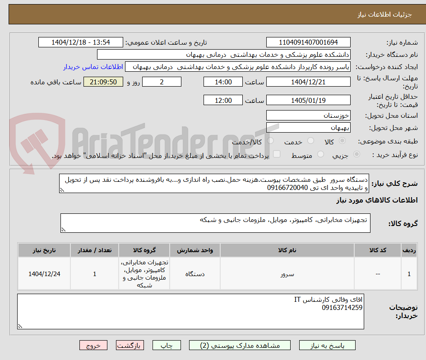The width and height of the screenshot is (426, 360).
Task: Click the price validity date 1405/01/19
Action: click(x=308, y=100)
